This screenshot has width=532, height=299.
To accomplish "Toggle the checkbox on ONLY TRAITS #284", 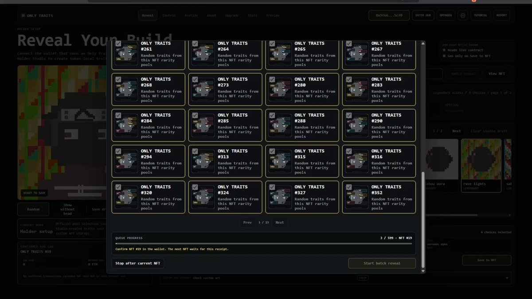I will 118,115.
